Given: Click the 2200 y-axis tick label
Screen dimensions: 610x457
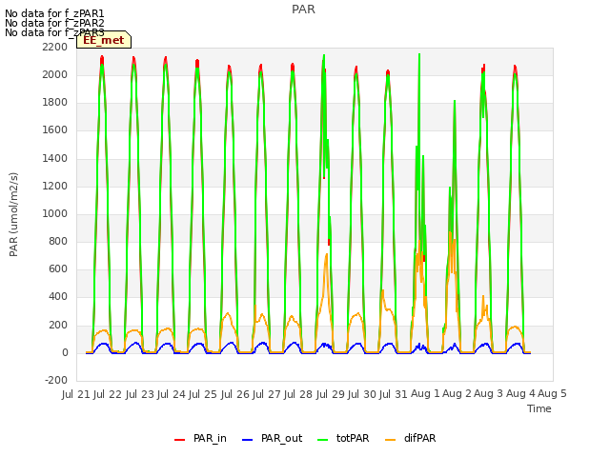Looking at the screenshot, I should click(55, 48).
